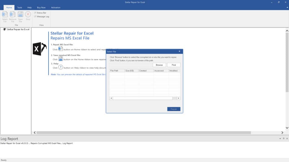
Task: Click the main horizontal scrollbar thumb
Action: [x=144, y=133]
